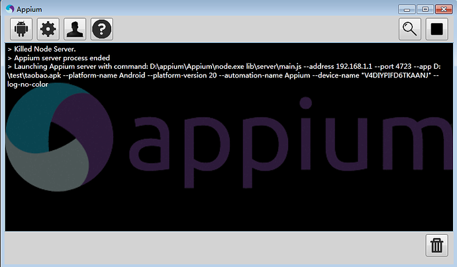Open Android settings with the robot icon
The height and width of the screenshot is (267, 457).
pos(21,29)
